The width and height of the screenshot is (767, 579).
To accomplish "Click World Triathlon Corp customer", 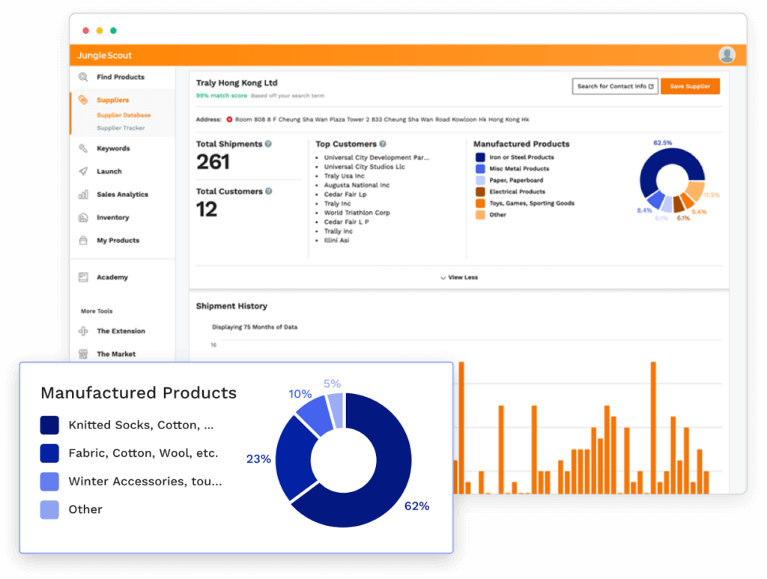I will click(x=357, y=213).
